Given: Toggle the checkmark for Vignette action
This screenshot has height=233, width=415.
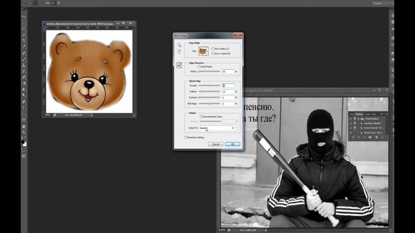Looking at the screenshot, I should point(351,124).
